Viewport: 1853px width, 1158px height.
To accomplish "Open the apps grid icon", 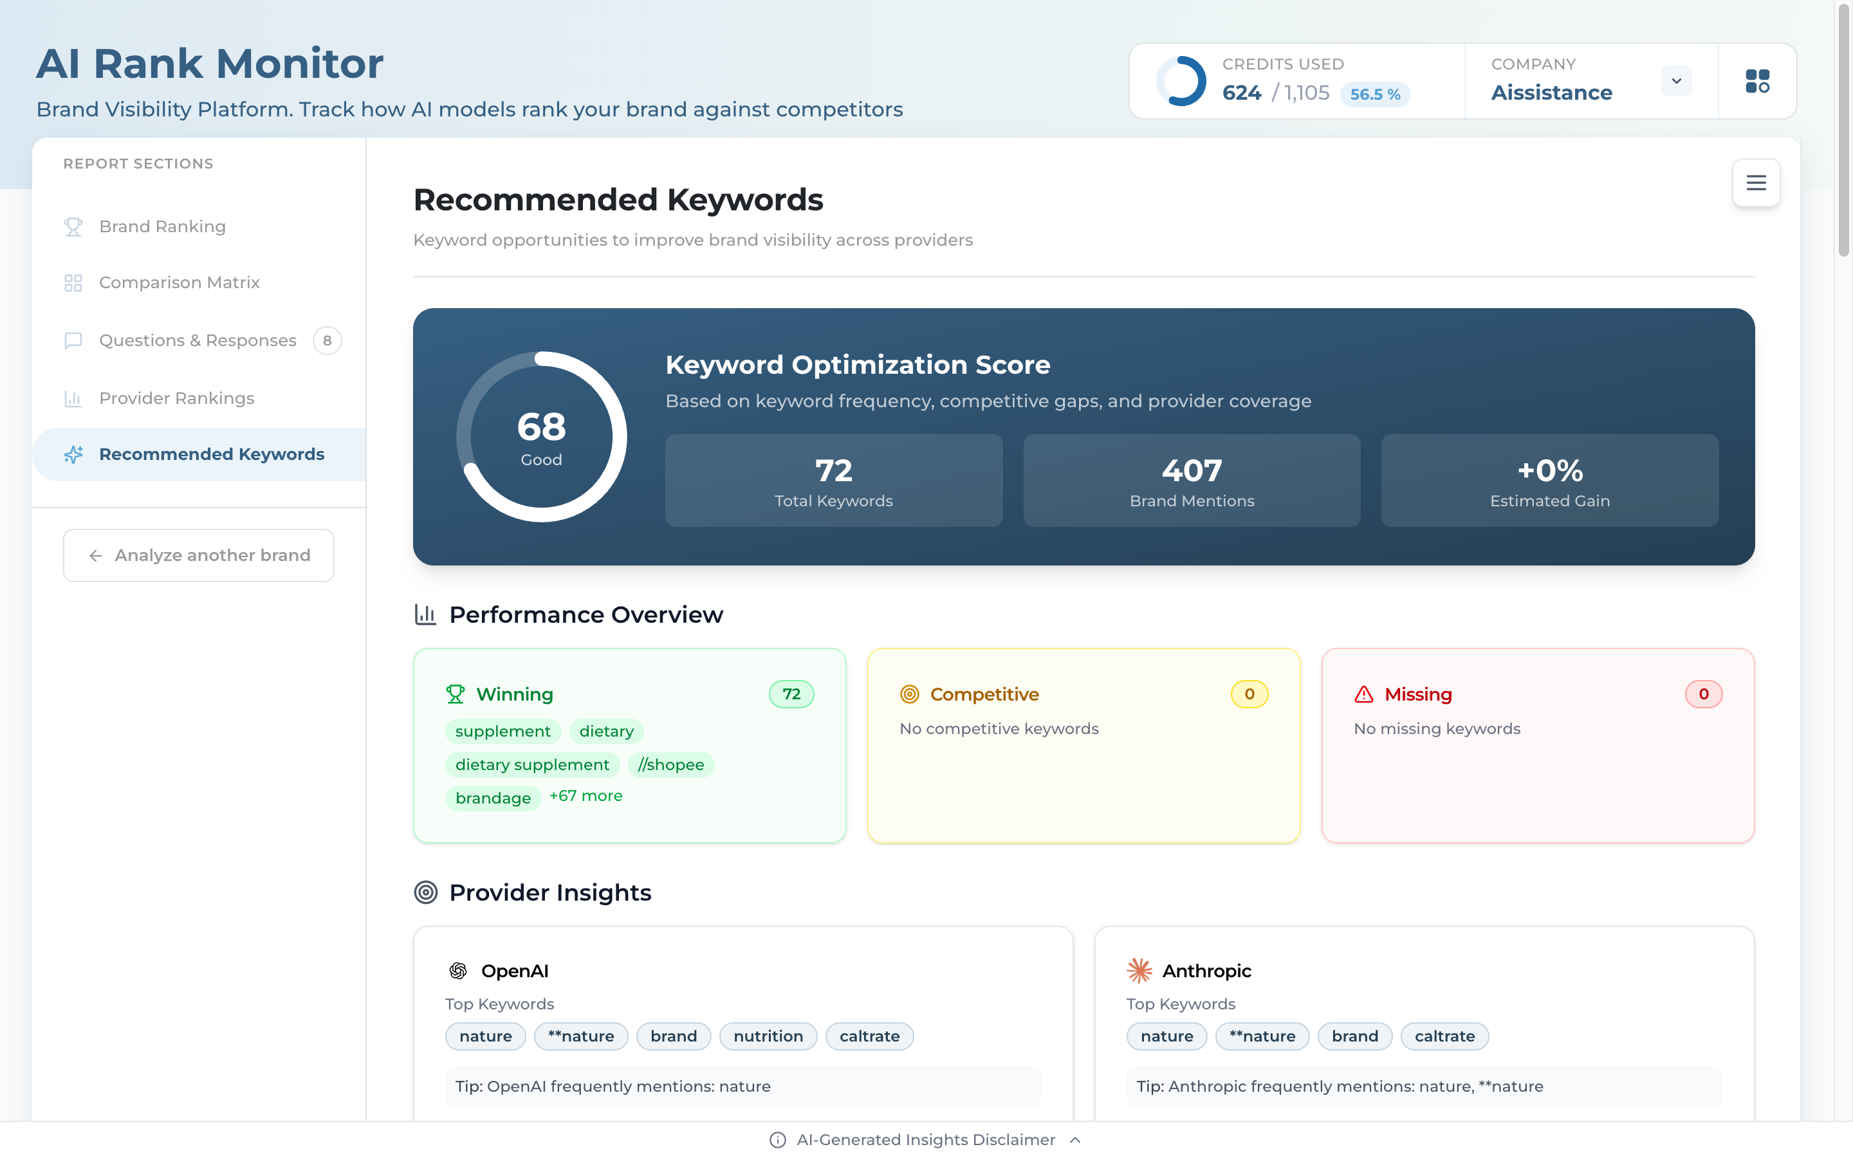I will click(1756, 80).
